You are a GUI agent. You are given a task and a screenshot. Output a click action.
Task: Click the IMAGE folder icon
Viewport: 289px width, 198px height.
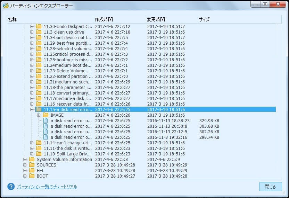click(46, 115)
